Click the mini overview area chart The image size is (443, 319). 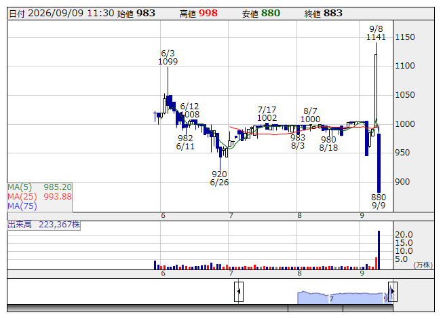pyautogui.click(x=343, y=297)
